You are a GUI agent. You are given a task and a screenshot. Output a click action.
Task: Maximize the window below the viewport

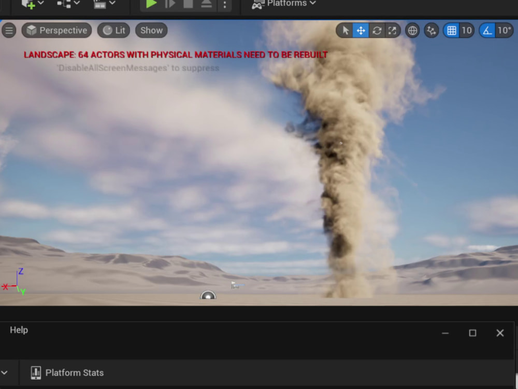(472, 333)
